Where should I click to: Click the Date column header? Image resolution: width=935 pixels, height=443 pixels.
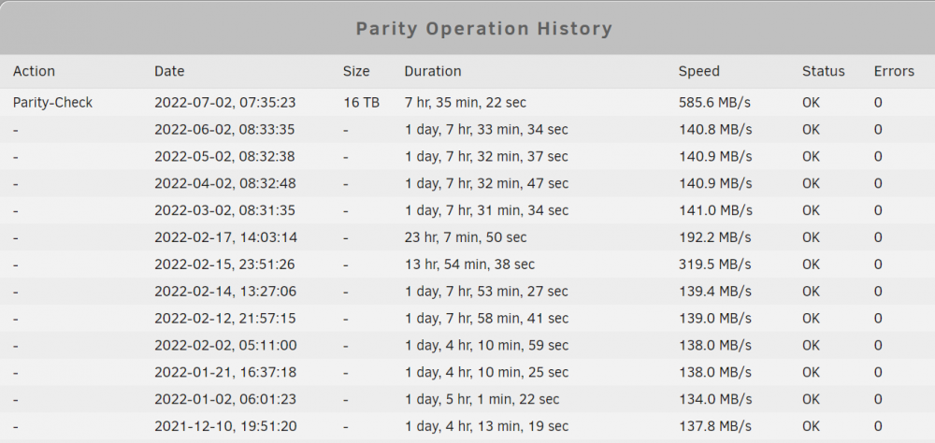169,72
